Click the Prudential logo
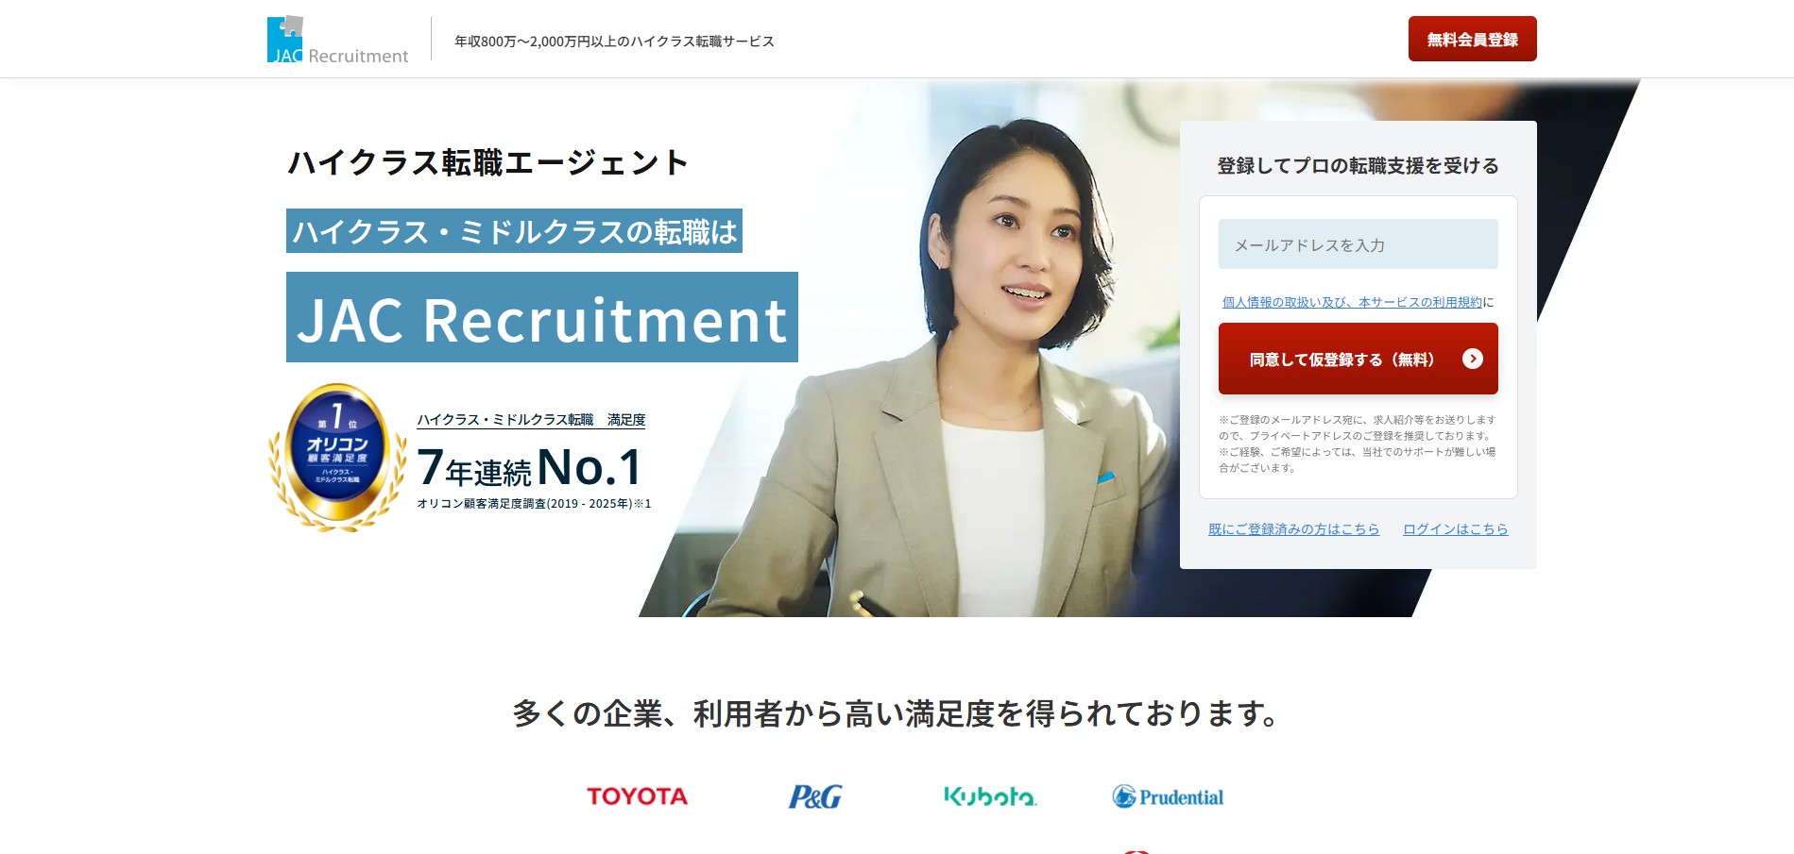This screenshot has width=1794, height=854. click(1168, 796)
